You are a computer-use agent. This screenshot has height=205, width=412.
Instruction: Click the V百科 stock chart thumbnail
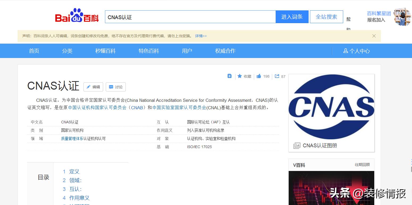click(x=331, y=188)
